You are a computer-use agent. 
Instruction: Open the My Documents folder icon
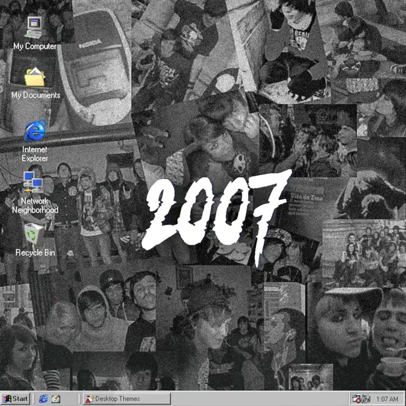click(35, 77)
